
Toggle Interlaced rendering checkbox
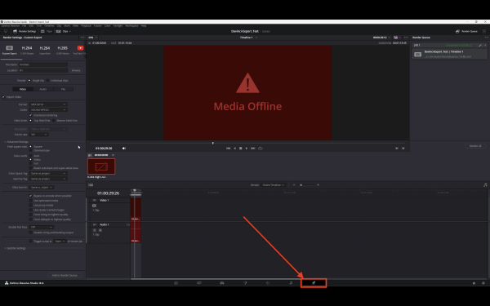[31, 115]
